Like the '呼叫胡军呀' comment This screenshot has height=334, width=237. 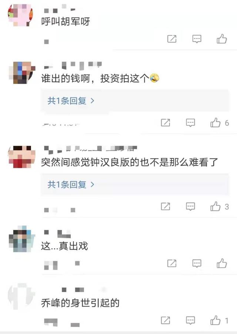[x=222, y=39]
